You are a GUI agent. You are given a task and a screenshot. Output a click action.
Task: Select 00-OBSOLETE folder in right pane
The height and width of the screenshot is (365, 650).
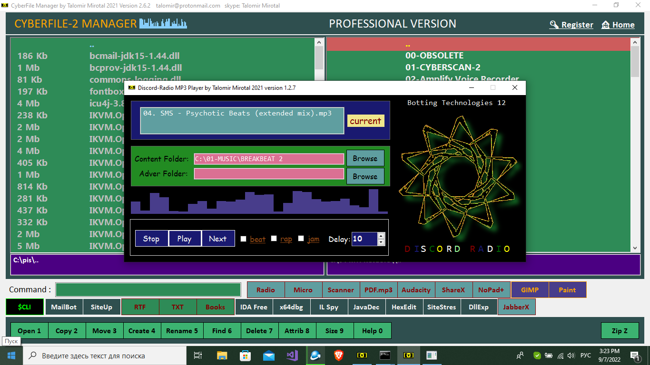pyautogui.click(x=434, y=56)
